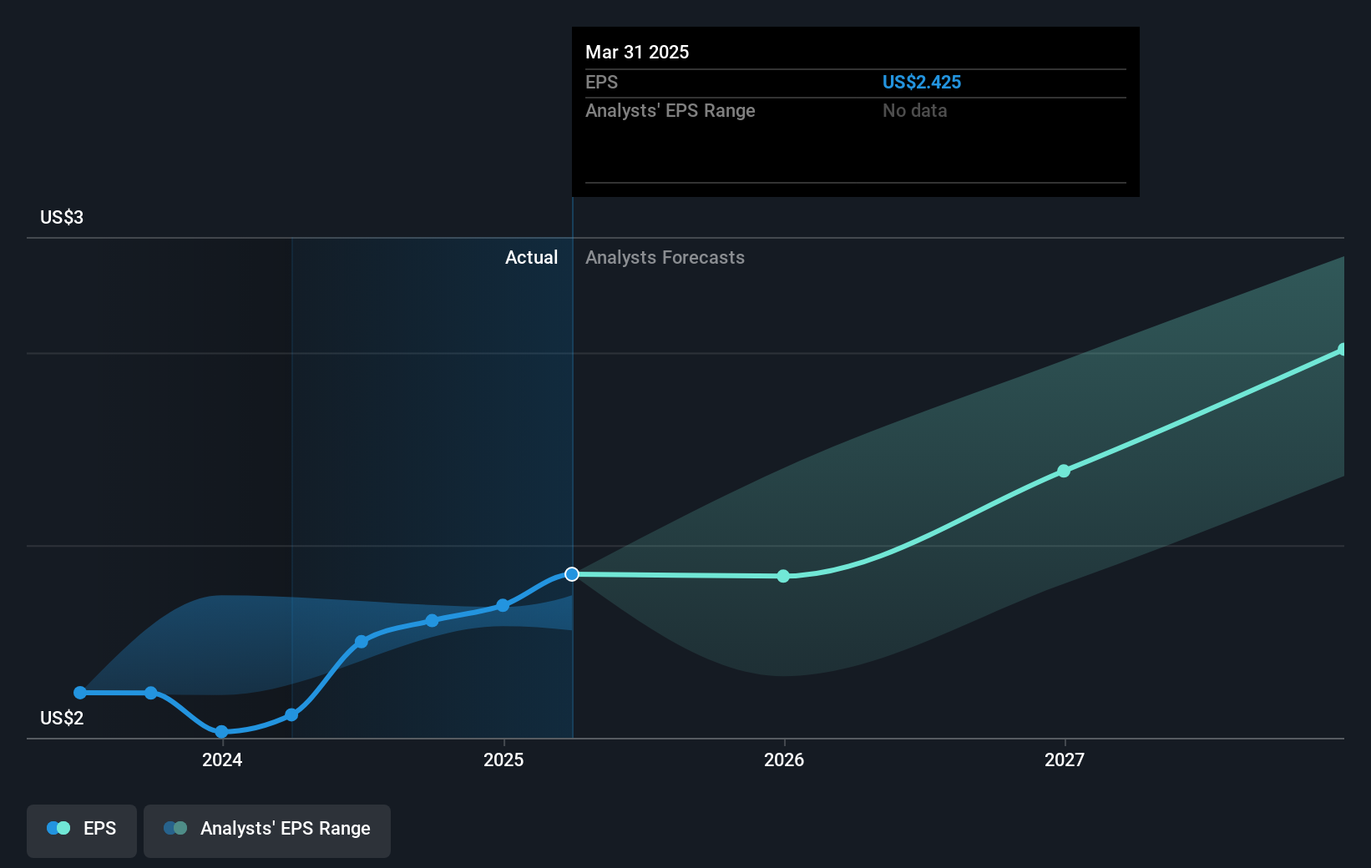Click the second EPS data point from the left
Viewport: 1371px width, 868px height.
[150, 693]
